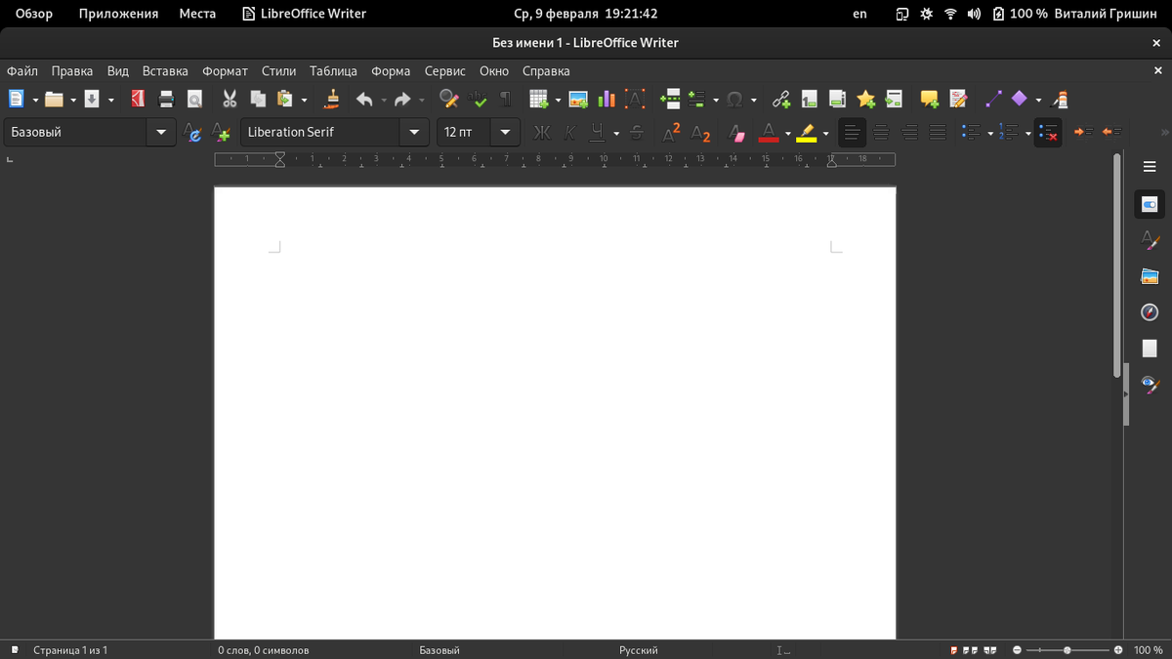The height and width of the screenshot is (659, 1172).
Task: Insert a line shape
Action: (x=993, y=99)
